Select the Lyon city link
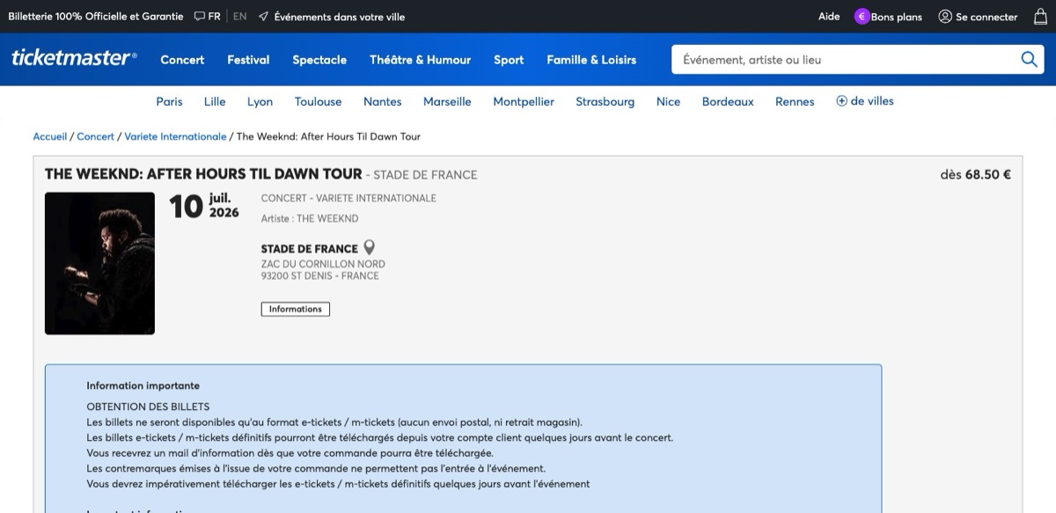Viewport: 1056px width, 513px height. point(260,101)
